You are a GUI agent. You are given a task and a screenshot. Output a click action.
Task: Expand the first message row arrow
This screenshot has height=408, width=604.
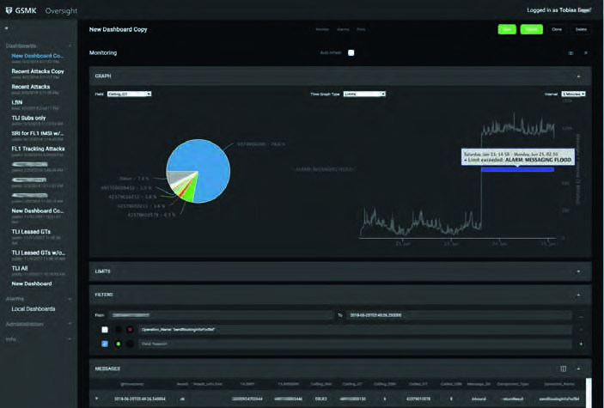click(97, 399)
